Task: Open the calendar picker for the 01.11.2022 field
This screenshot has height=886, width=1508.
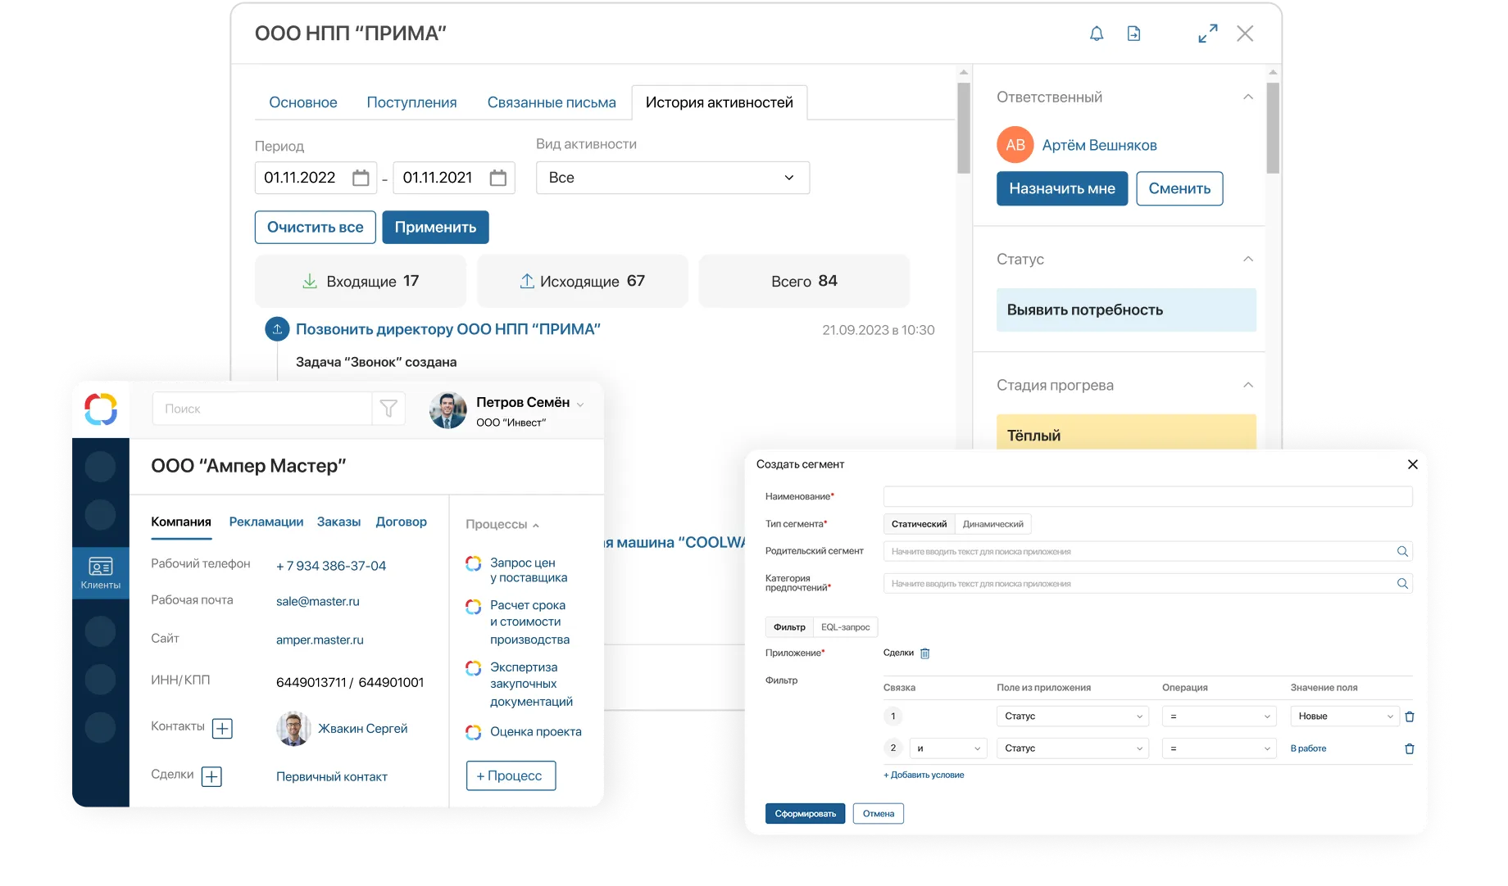Action: tap(361, 177)
